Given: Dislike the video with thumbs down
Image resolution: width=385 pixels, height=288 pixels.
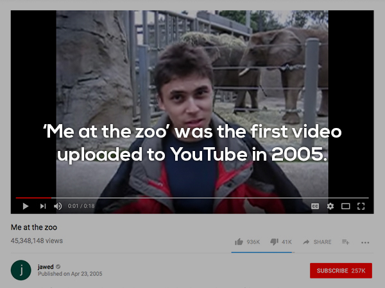Looking at the screenshot, I should pos(274,242).
